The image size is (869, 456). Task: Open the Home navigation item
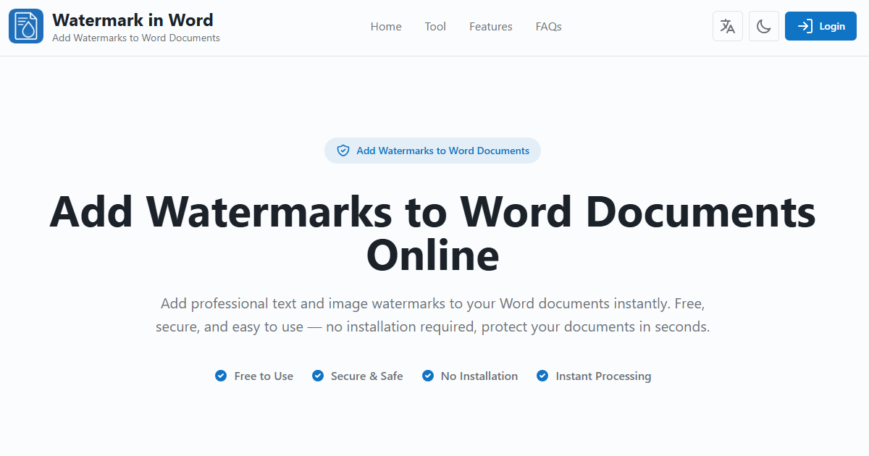pyautogui.click(x=385, y=26)
